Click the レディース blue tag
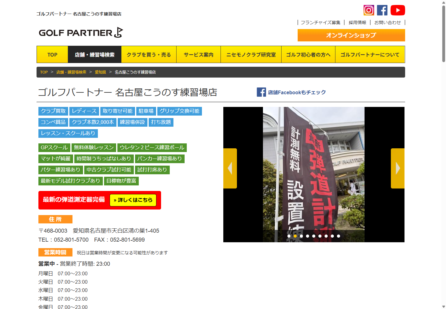Viewport: 446px width, 309px height. 84,111
